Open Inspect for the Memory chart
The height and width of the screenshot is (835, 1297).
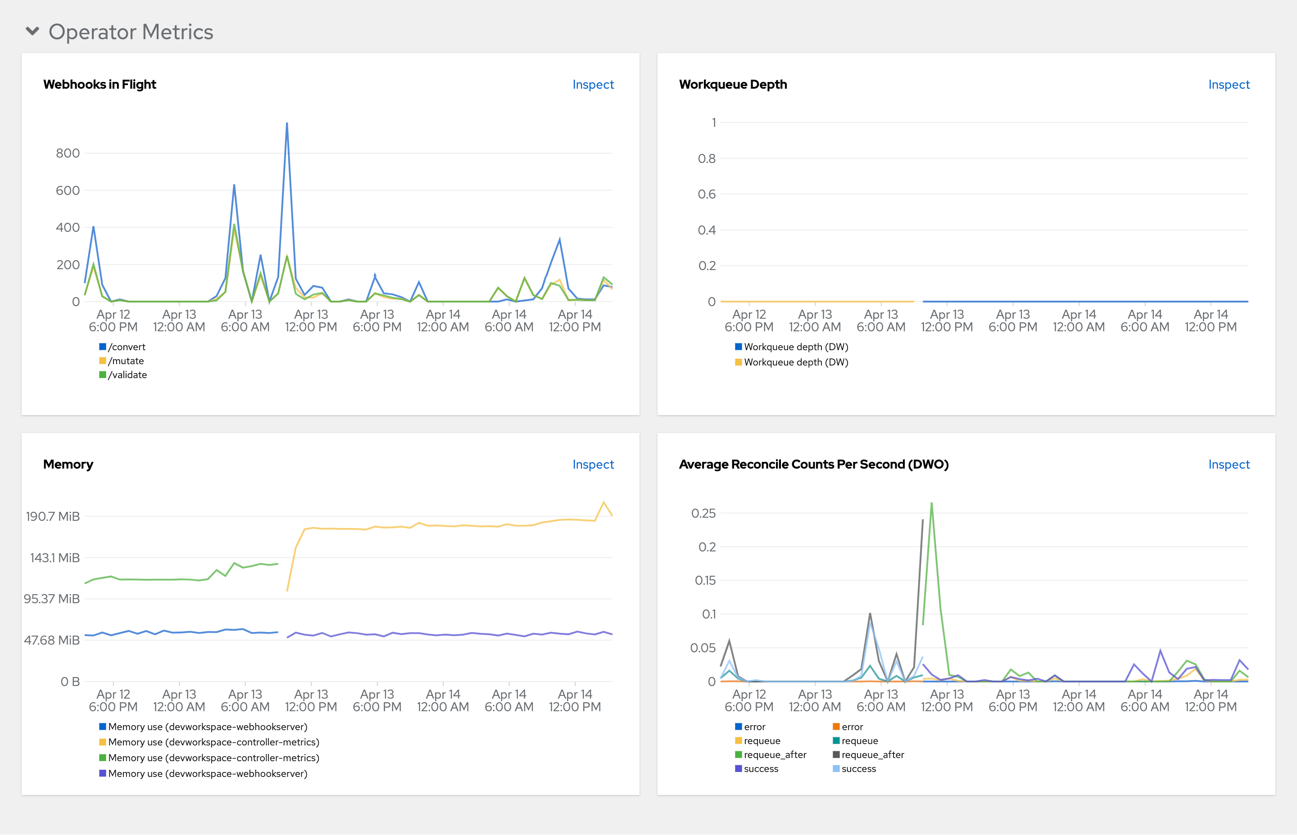(592, 465)
